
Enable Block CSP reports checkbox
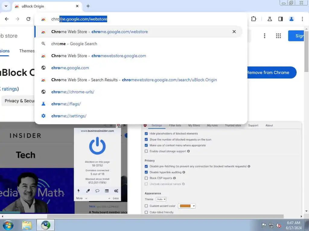(x=146, y=178)
